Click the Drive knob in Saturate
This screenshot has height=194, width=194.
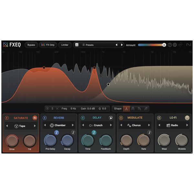click(12, 141)
